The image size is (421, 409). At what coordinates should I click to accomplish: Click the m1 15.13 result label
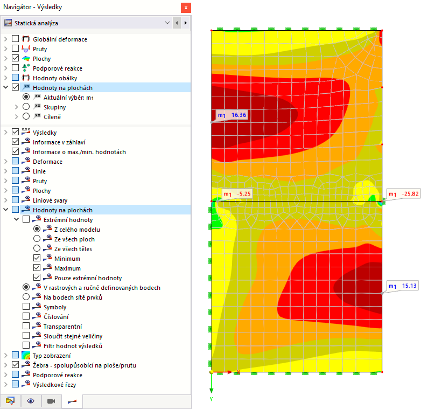(403, 286)
